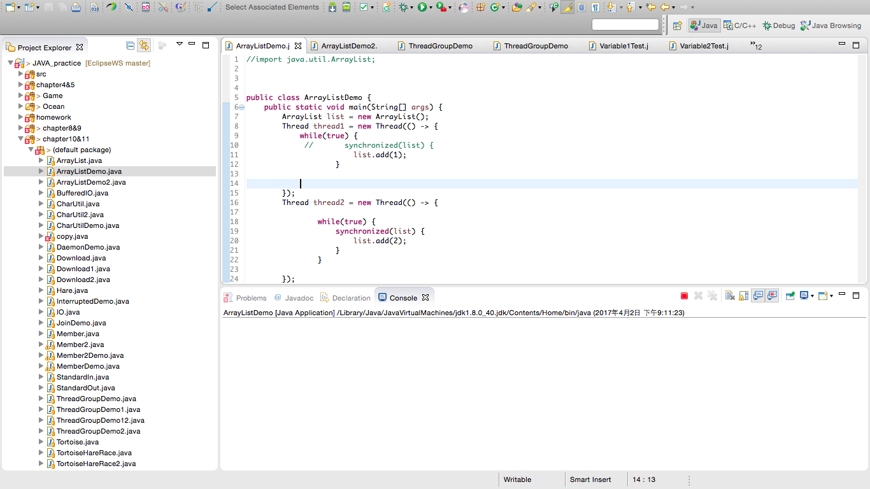The width and height of the screenshot is (870, 489).
Task: Click the New Java Package icon
Action: (x=481, y=7)
